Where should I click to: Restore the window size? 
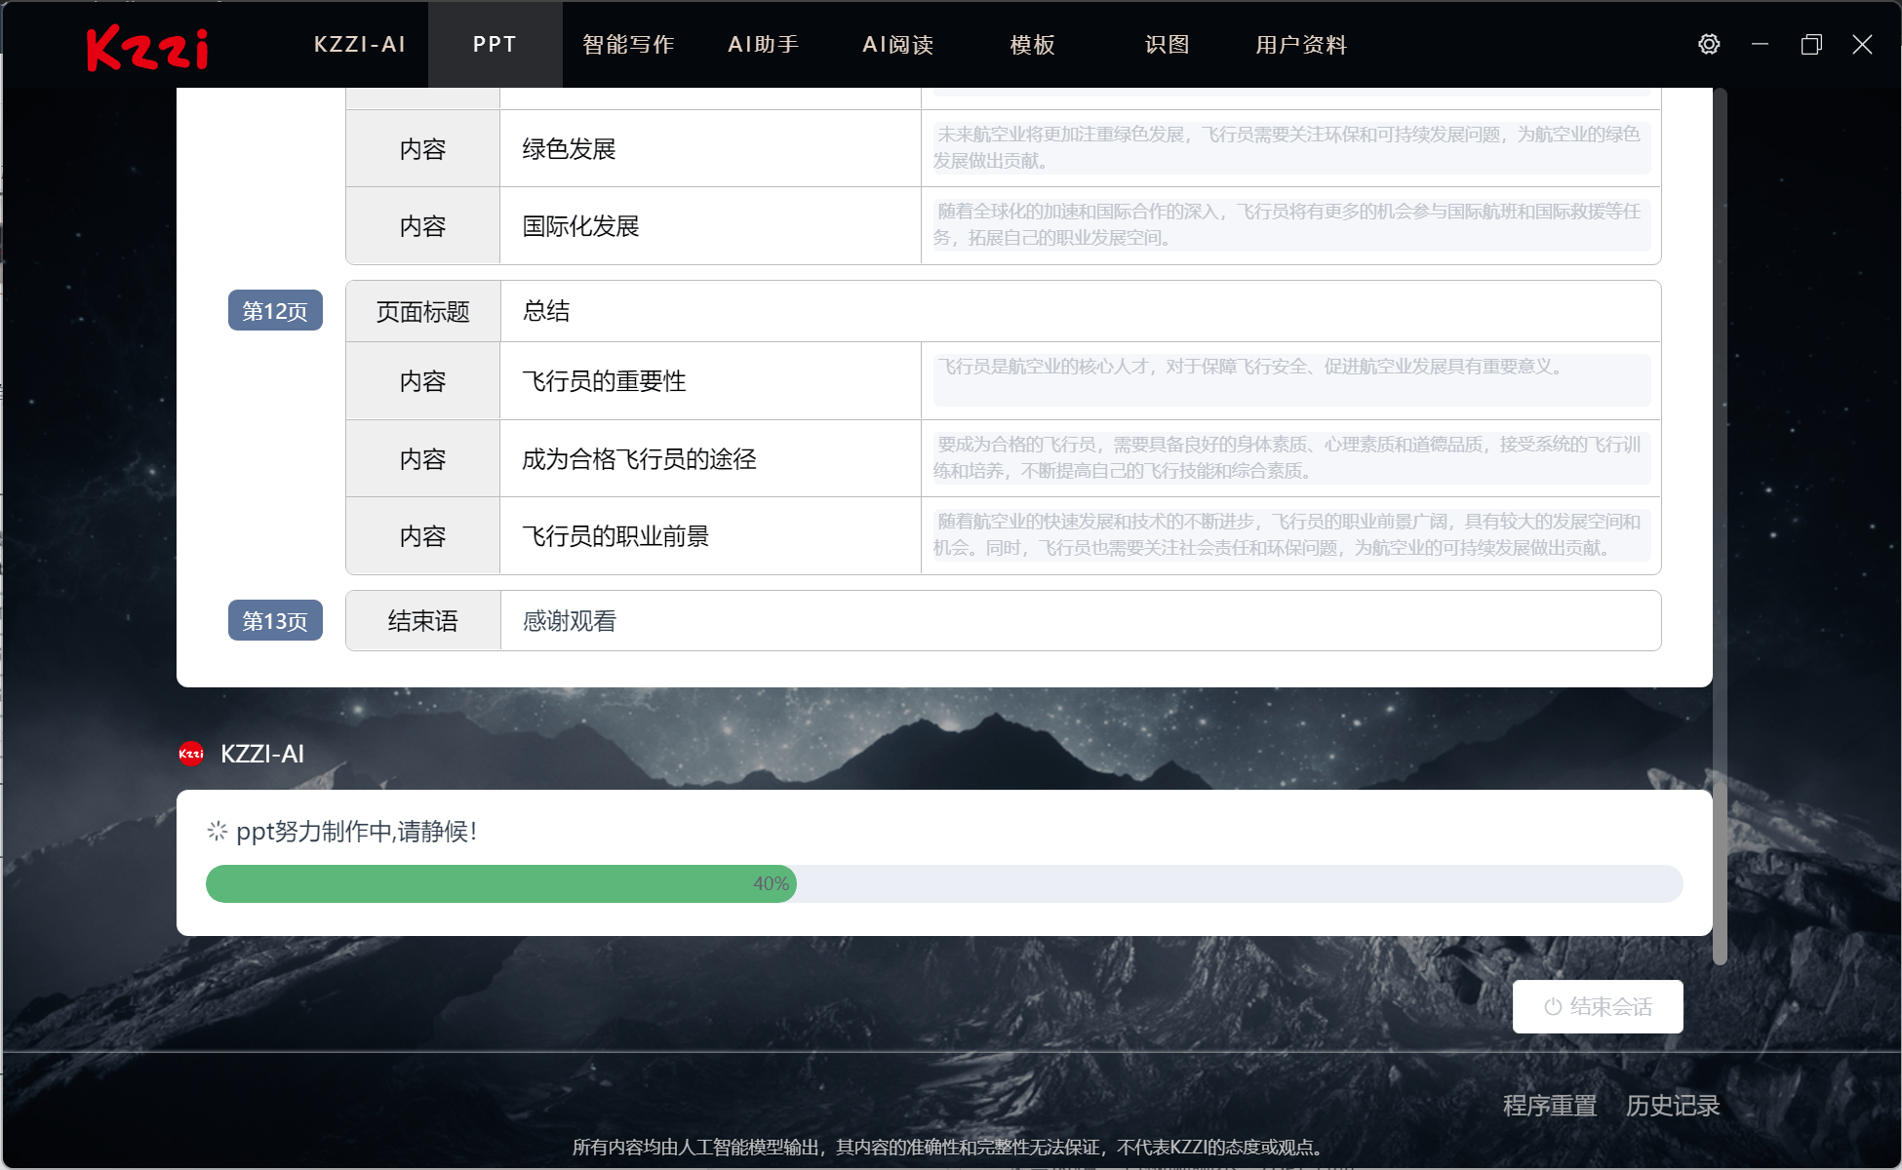click(x=1811, y=44)
